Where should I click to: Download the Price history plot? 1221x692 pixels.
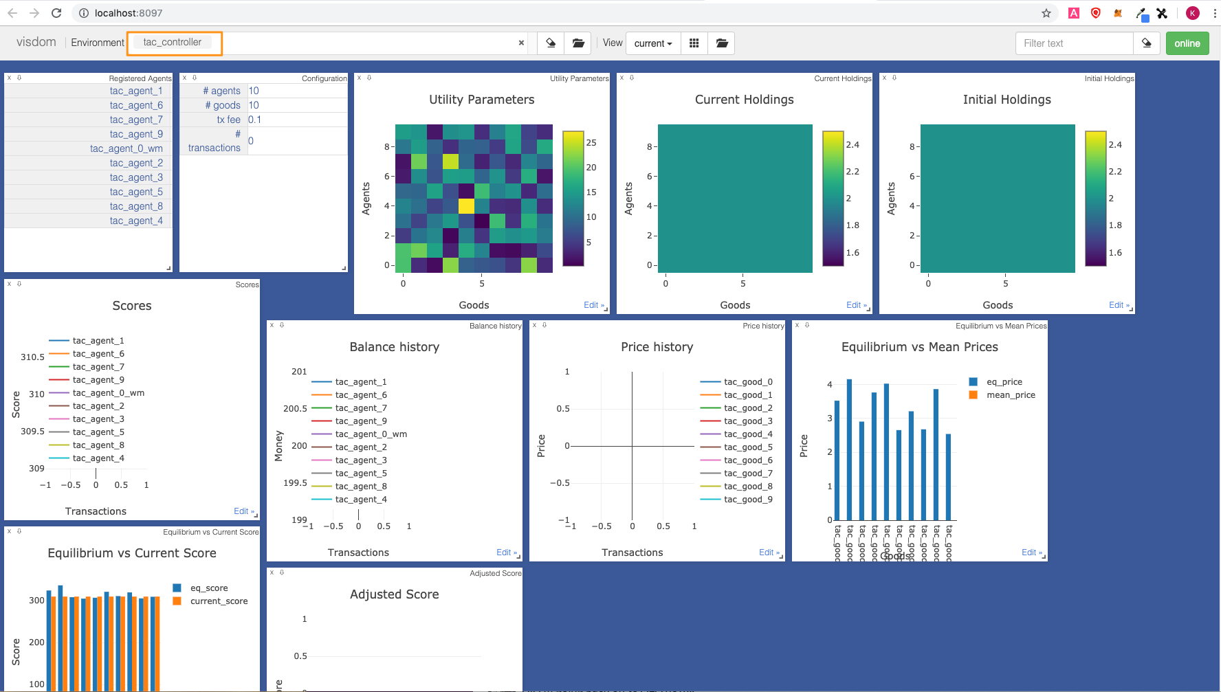coord(544,325)
